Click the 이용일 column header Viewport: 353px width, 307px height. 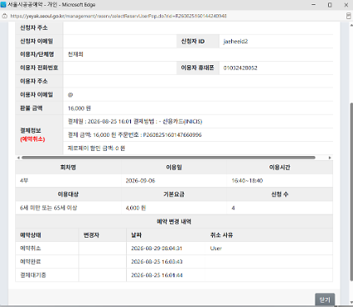174,168
